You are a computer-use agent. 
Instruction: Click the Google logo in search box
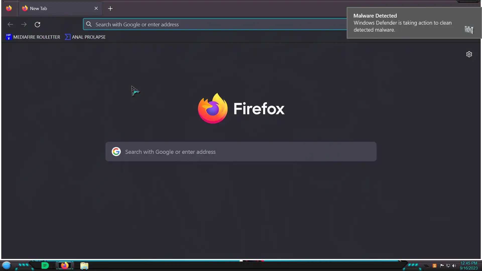(x=116, y=152)
